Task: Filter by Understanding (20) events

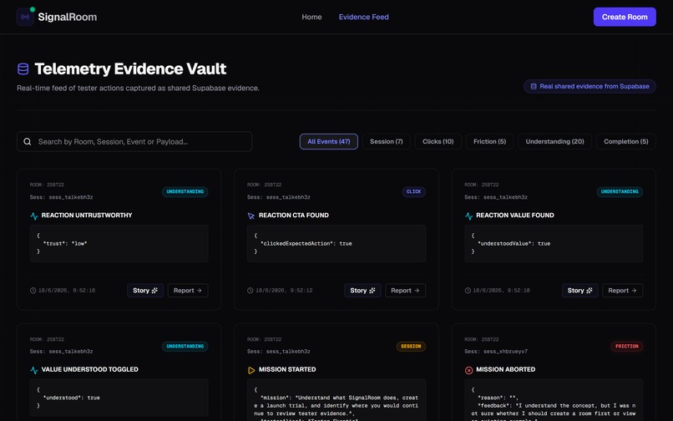Action: click(554, 142)
